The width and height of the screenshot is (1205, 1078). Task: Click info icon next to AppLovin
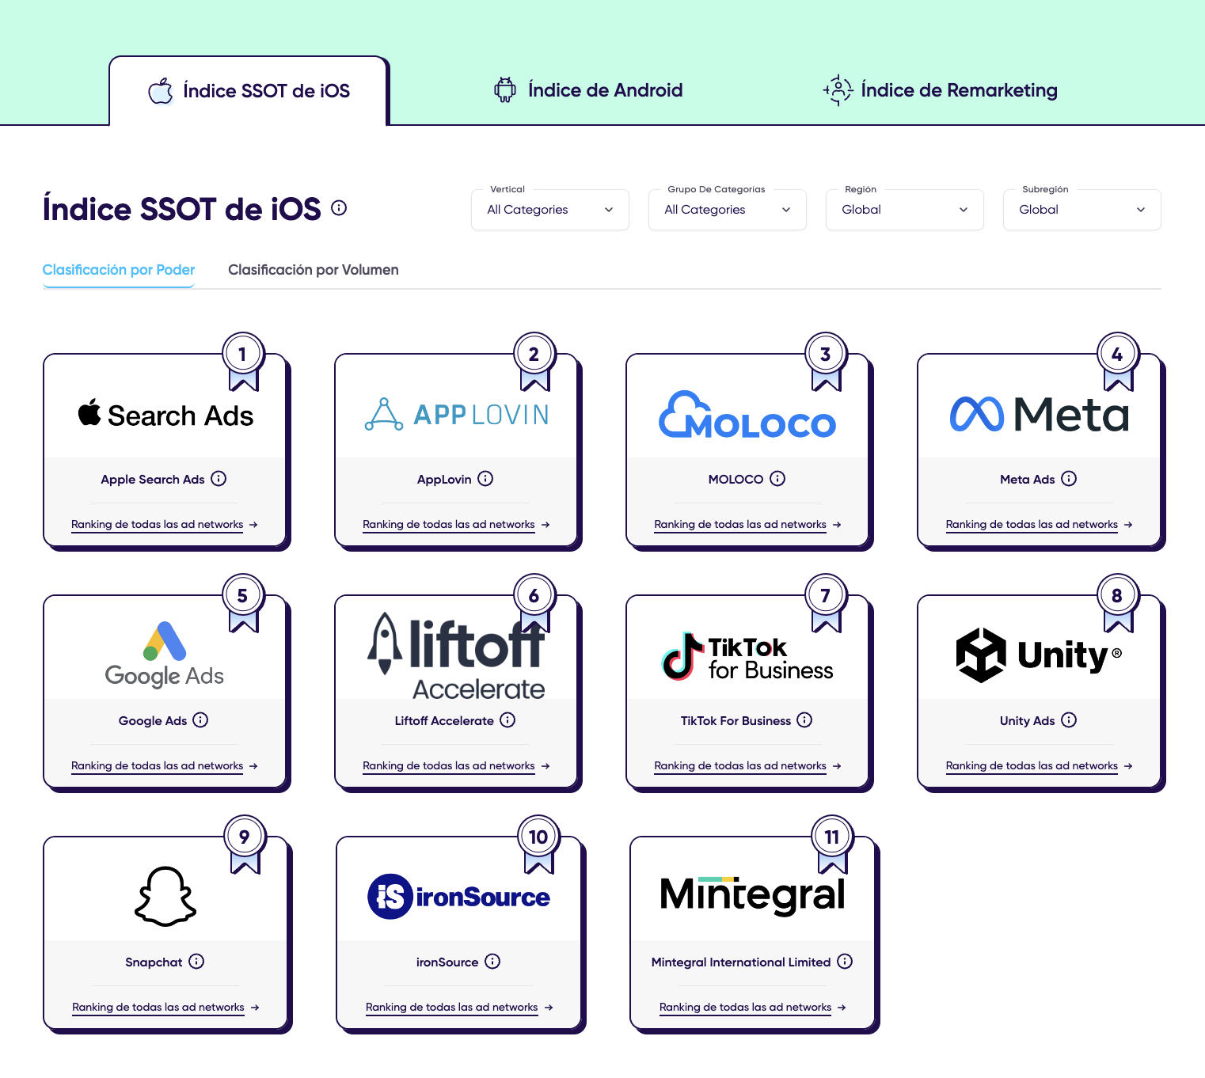point(486,479)
